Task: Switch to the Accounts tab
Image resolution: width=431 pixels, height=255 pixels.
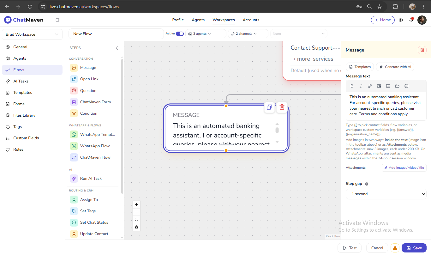Action: [251, 20]
